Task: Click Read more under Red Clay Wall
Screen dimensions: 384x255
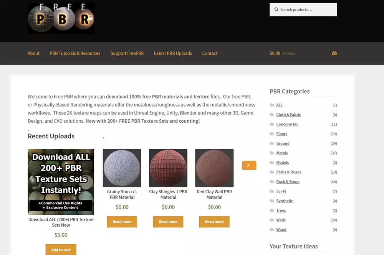Action: 214,222
